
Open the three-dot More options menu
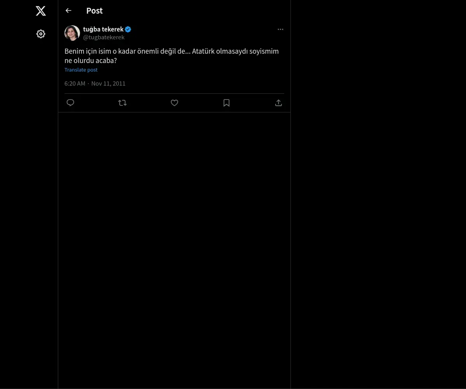(280, 29)
